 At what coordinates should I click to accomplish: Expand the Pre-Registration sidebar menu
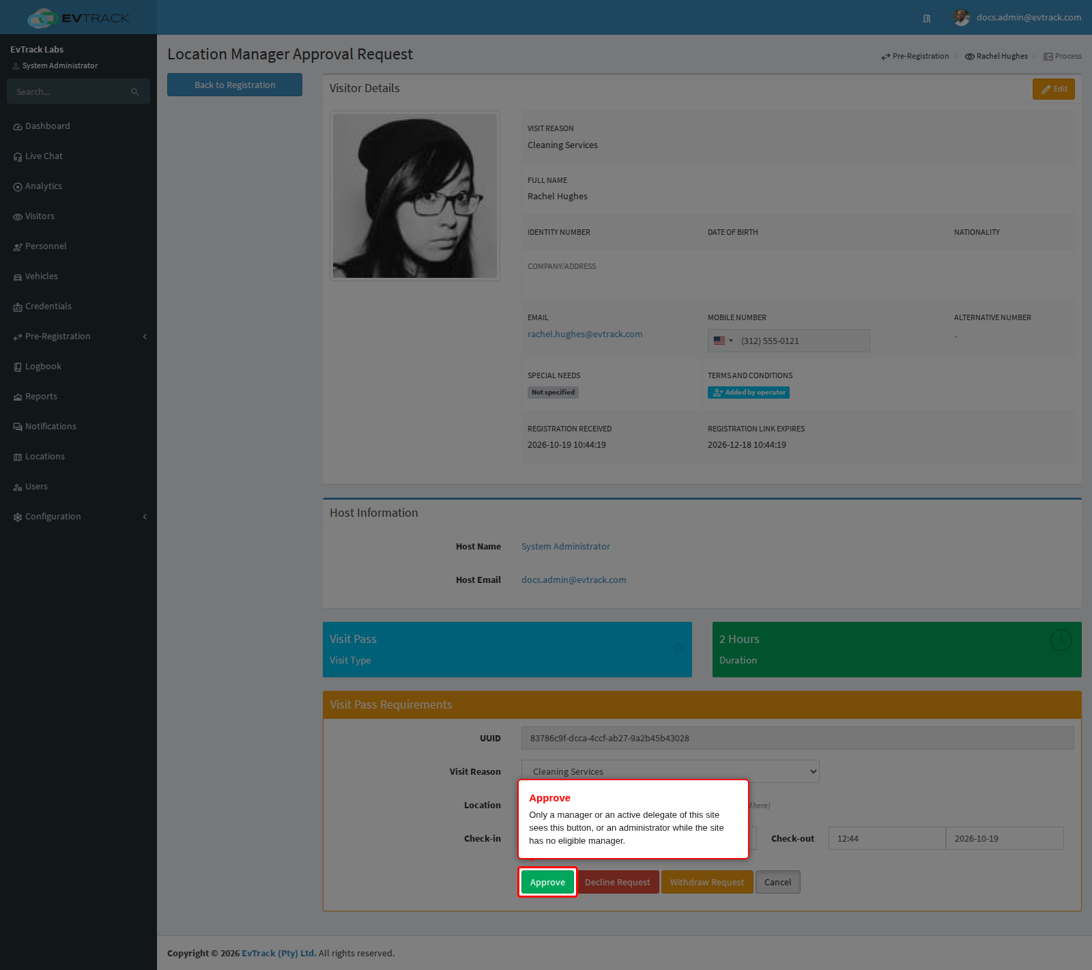[x=78, y=337]
